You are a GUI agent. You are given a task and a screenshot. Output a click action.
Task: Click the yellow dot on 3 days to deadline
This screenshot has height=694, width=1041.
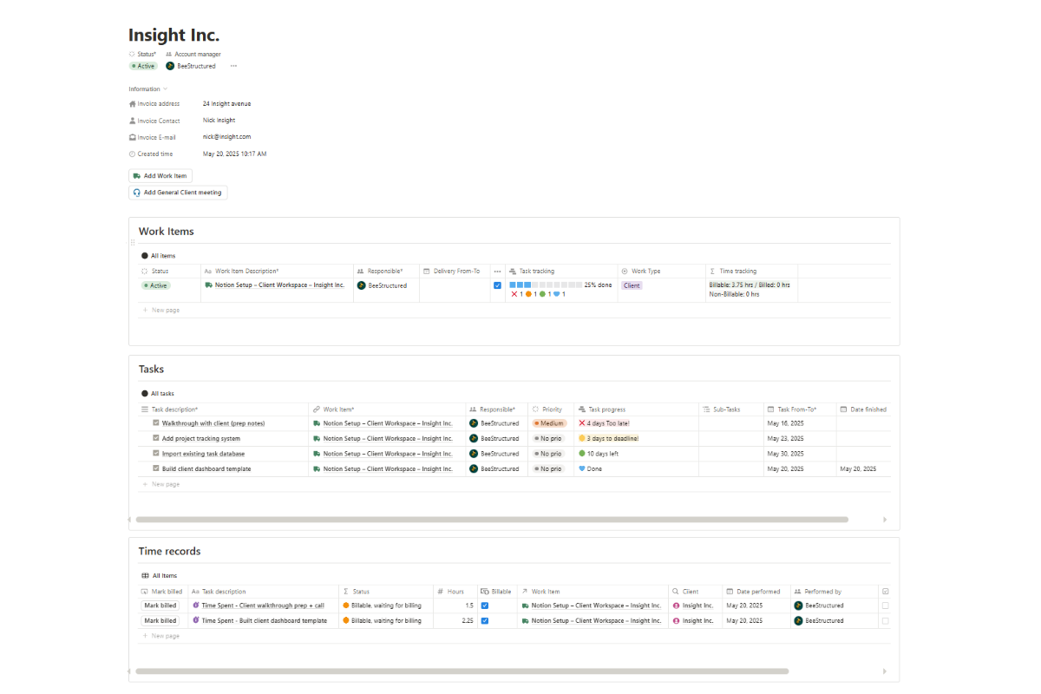click(582, 438)
